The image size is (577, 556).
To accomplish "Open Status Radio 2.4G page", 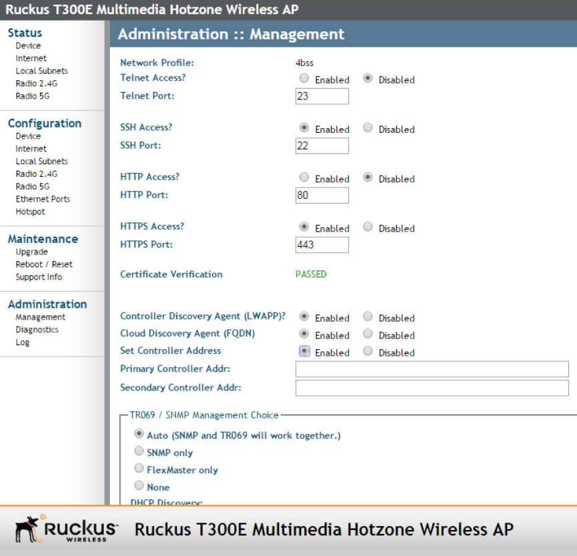I will pyautogui.click(x=37, y=83).
